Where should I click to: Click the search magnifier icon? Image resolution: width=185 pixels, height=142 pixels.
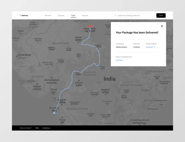coord(116,16)
